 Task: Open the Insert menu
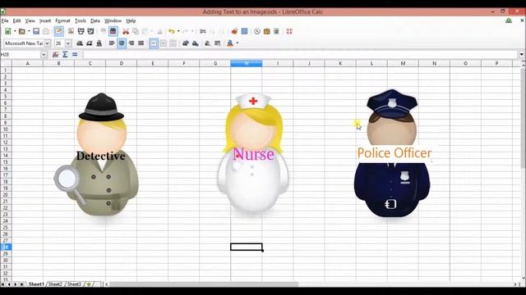[45, 20]
